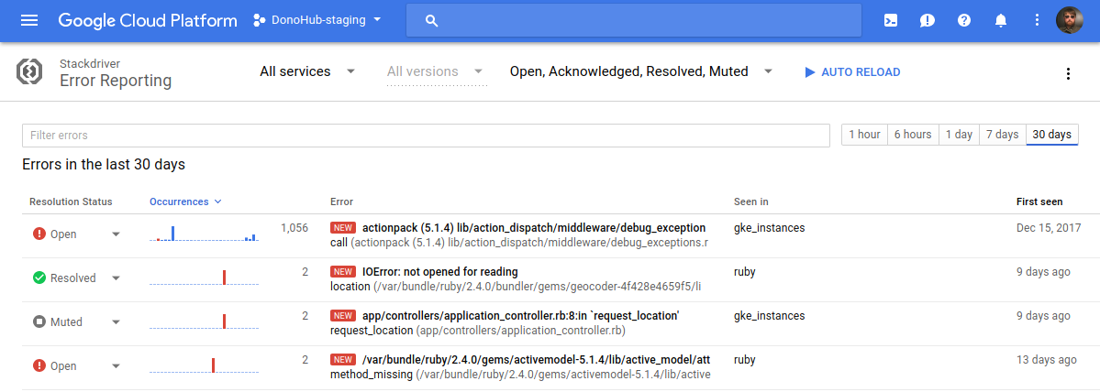Switch to the 7 days time range
The image size is (1100, 392).
pos(1002,135)
